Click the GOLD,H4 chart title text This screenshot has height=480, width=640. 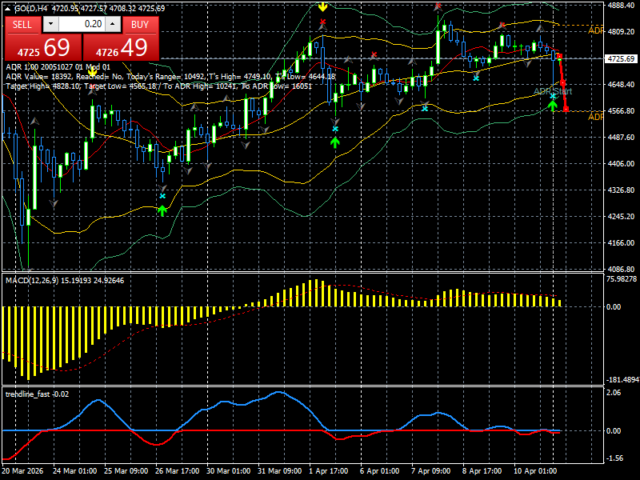[30, 8]
